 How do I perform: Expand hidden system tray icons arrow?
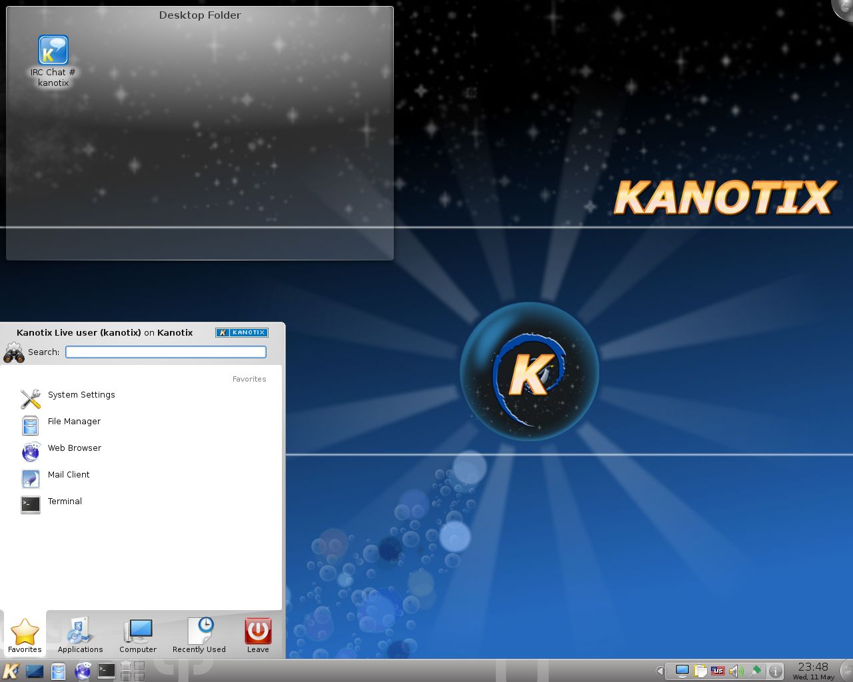(x=660, y=671)
